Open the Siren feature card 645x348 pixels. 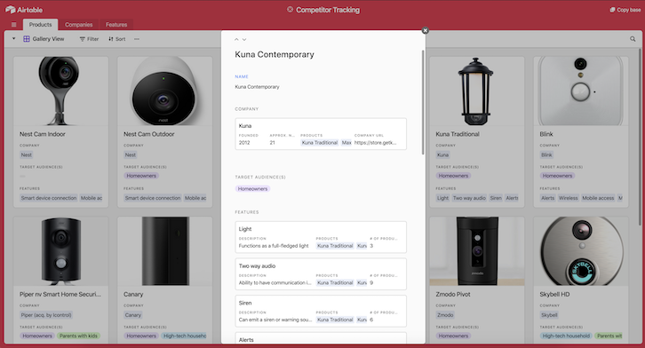click(321, 311)
